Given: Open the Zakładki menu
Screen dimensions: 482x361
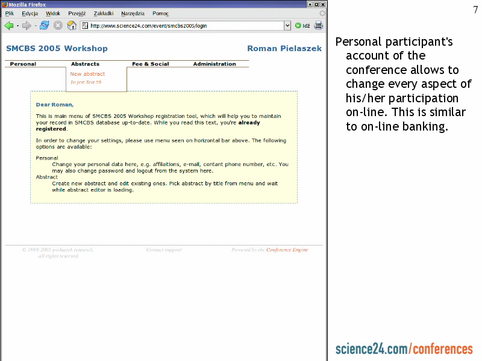Looking at the screenshot, I should click(104, 13).
